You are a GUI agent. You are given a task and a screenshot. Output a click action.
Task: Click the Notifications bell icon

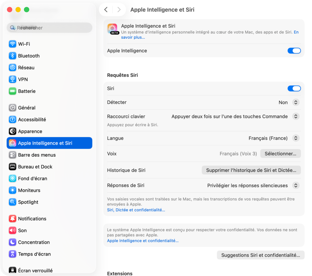point(12,219)
